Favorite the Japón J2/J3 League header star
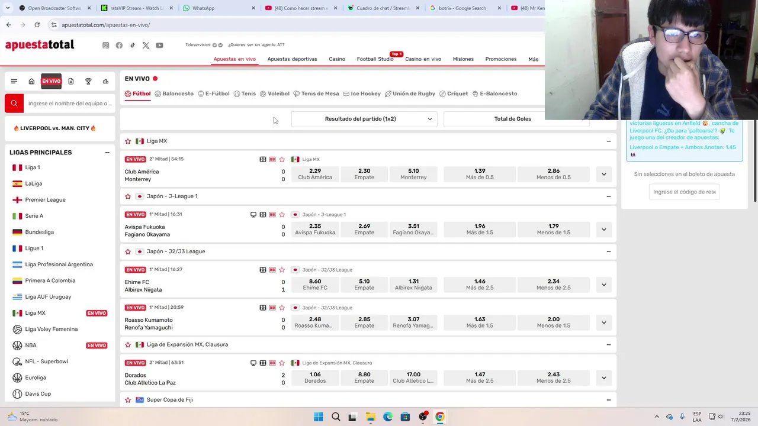The height and width of the screenshot is (426, 758). point(128,251)
